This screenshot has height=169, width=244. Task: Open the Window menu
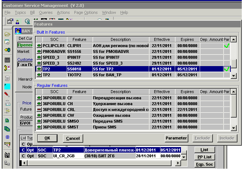point(109,12)
